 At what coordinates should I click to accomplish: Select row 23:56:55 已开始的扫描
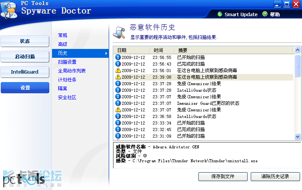[x=204, y=57]
